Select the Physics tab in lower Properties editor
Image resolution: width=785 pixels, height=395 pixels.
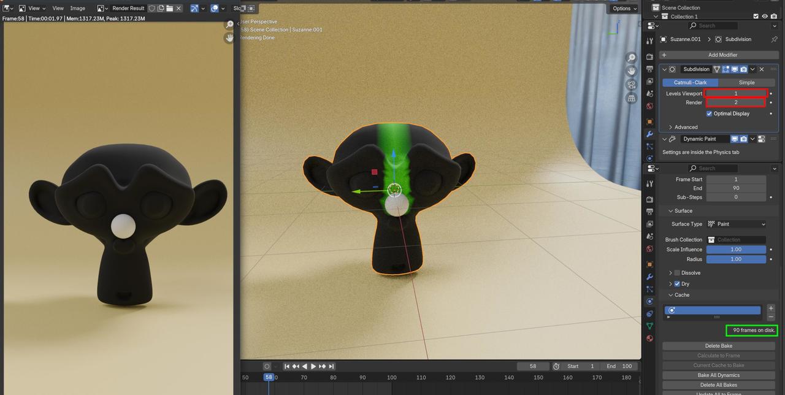click(x=649, y=301)
